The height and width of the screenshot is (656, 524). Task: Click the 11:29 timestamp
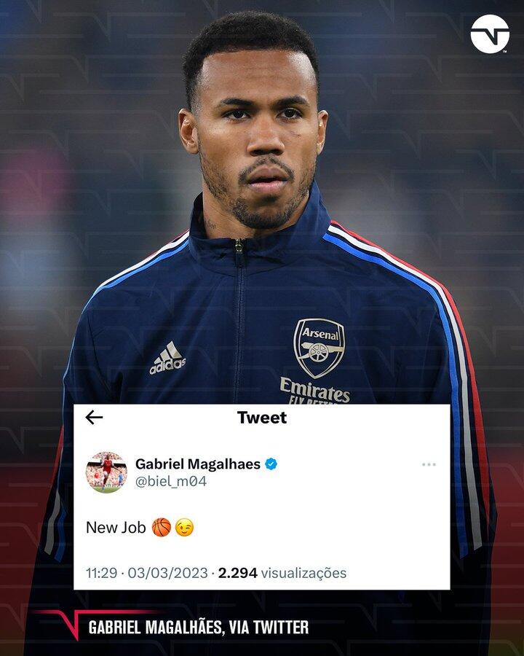tap(102, 573)
